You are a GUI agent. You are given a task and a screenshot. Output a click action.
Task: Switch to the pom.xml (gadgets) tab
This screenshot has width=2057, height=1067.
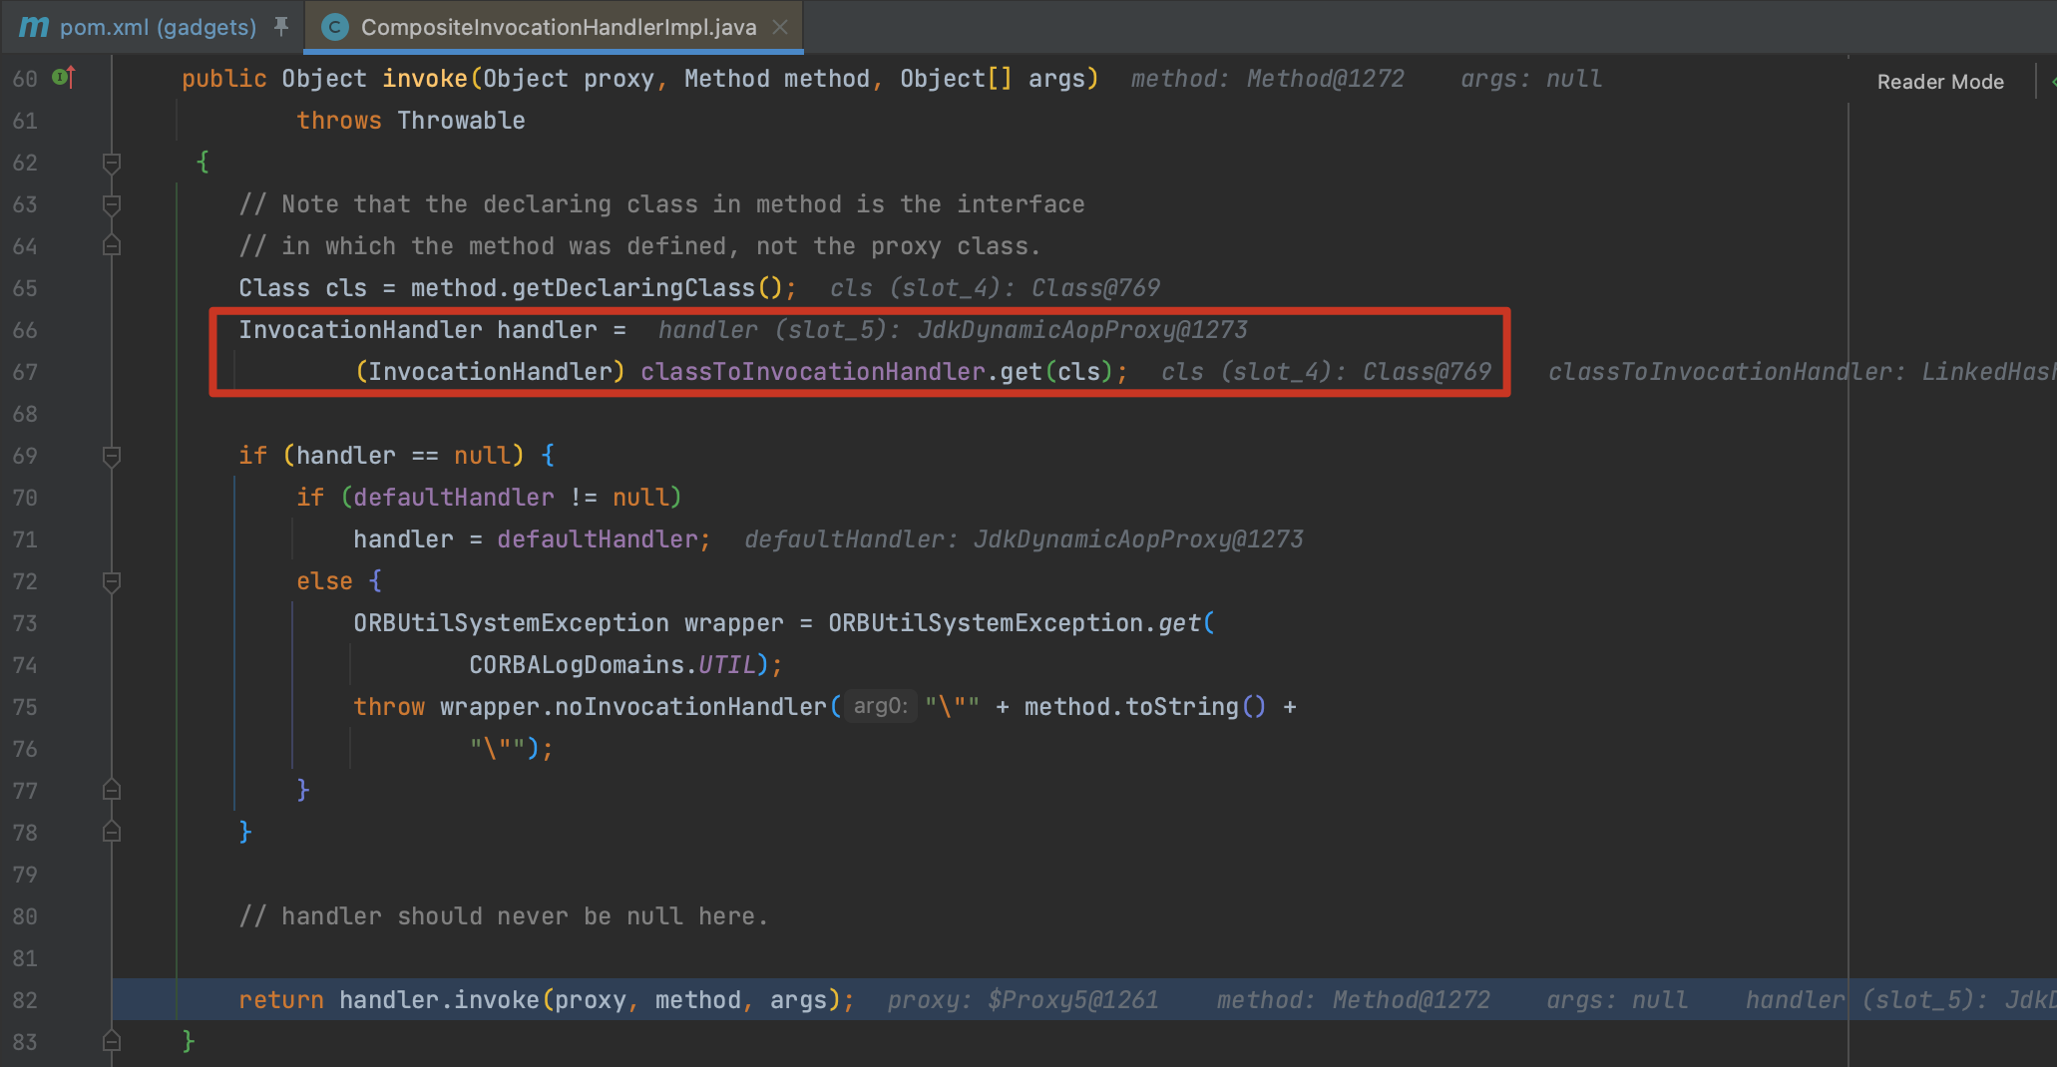click(x=158, y=27)
